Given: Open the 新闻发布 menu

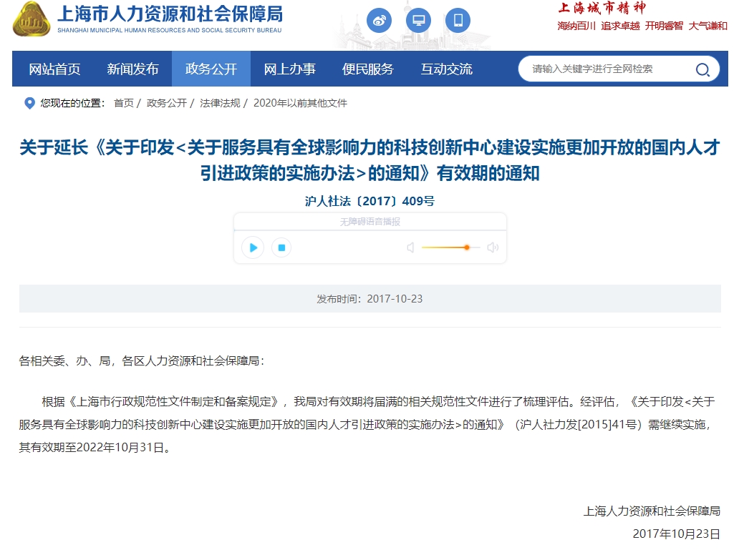Looking at the screenshot, I should [133, 69].
